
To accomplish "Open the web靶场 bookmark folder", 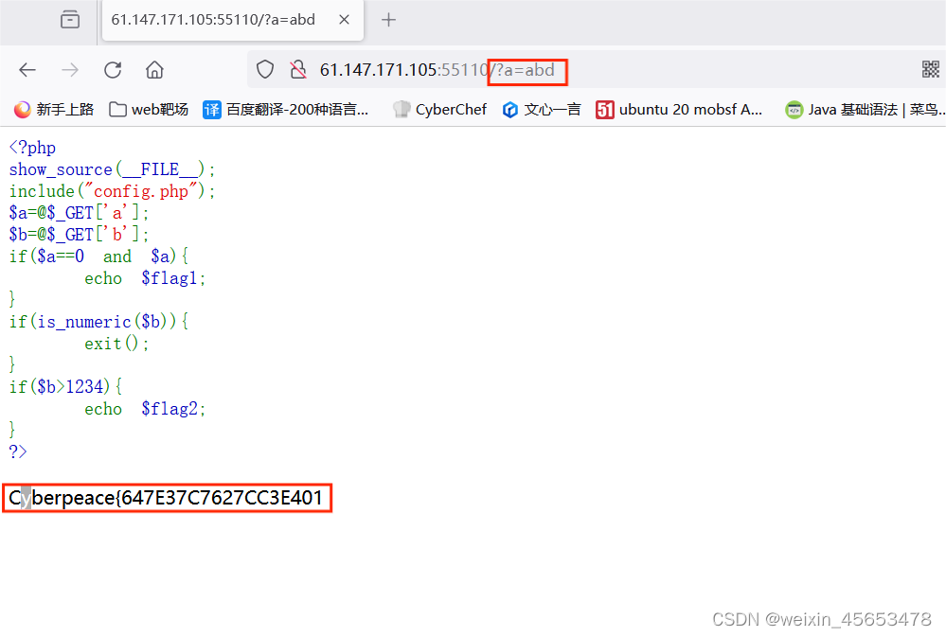I will (x=149, y=109).
